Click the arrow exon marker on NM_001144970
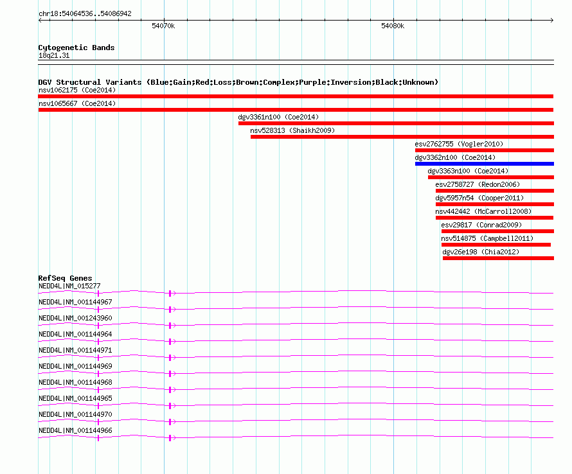 [x=172, y=421]
